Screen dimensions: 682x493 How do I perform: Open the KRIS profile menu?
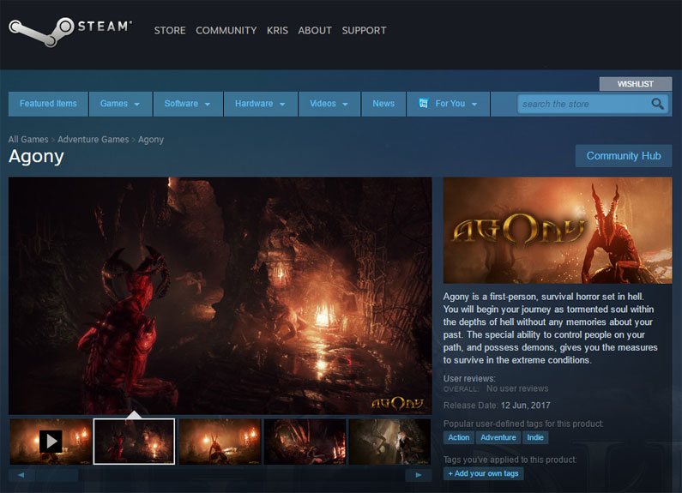(x=277, y=30)
